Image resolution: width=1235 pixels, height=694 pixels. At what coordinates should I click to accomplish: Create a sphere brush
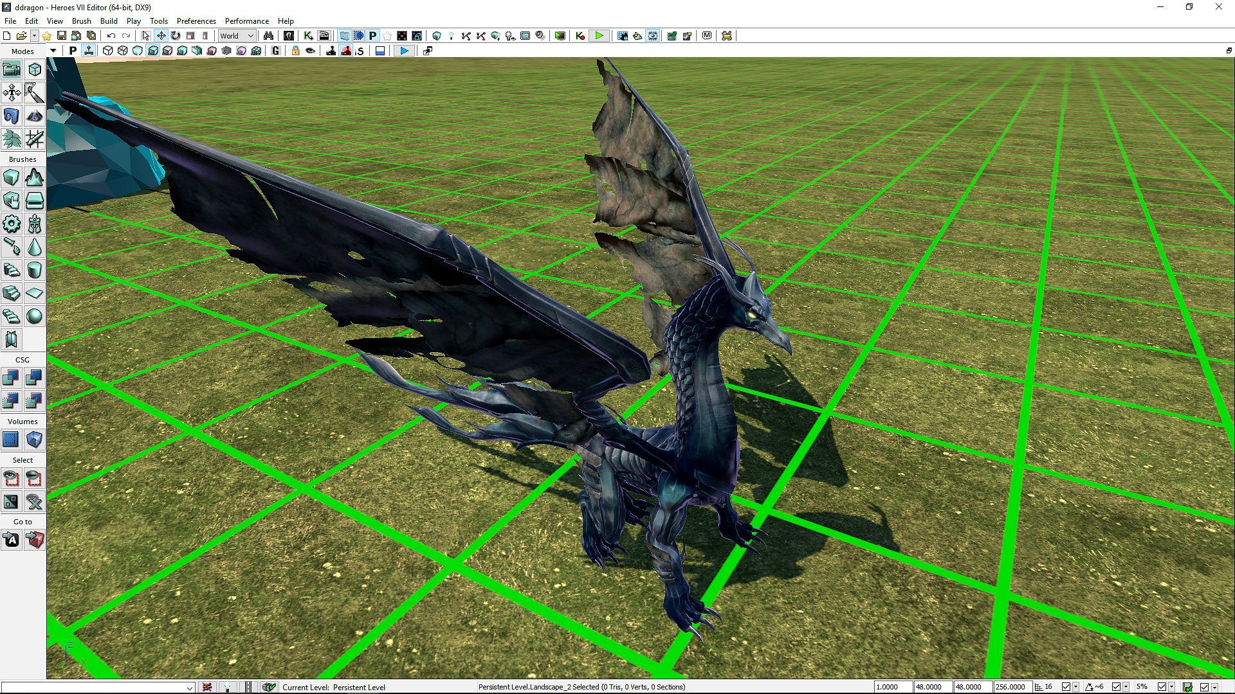35,316
